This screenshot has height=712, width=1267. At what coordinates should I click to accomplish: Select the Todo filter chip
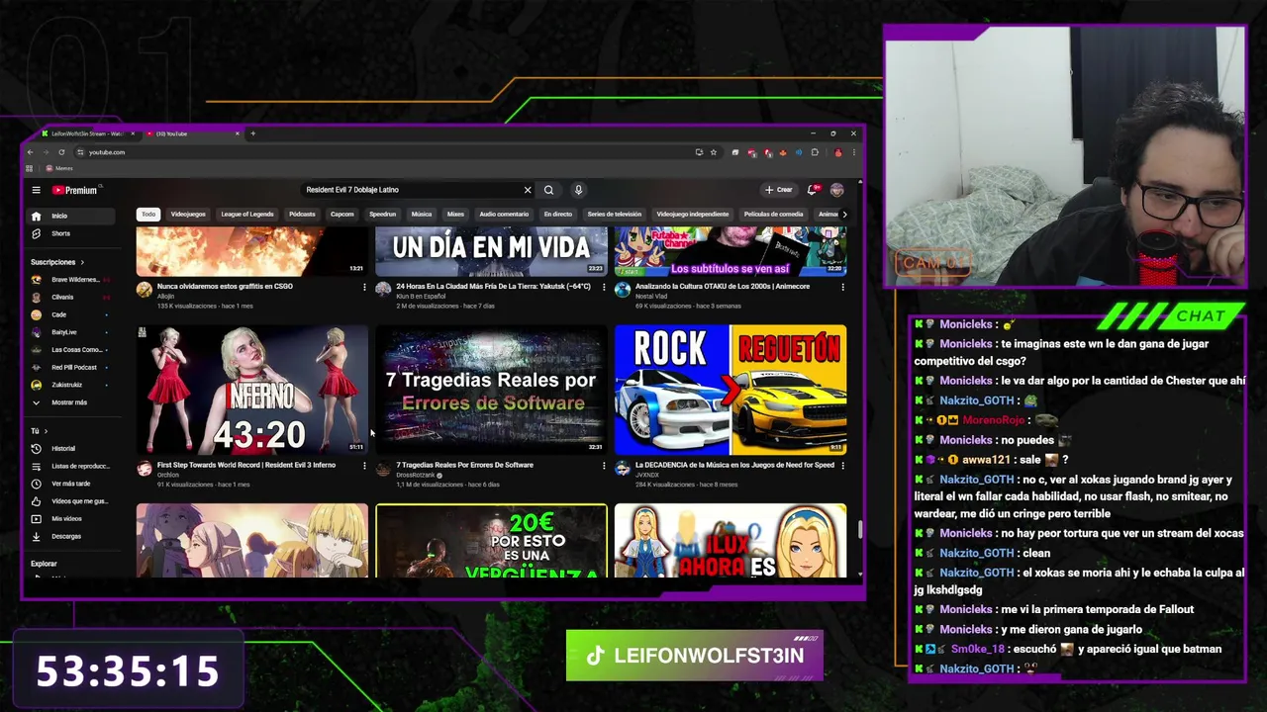(148, 214)
